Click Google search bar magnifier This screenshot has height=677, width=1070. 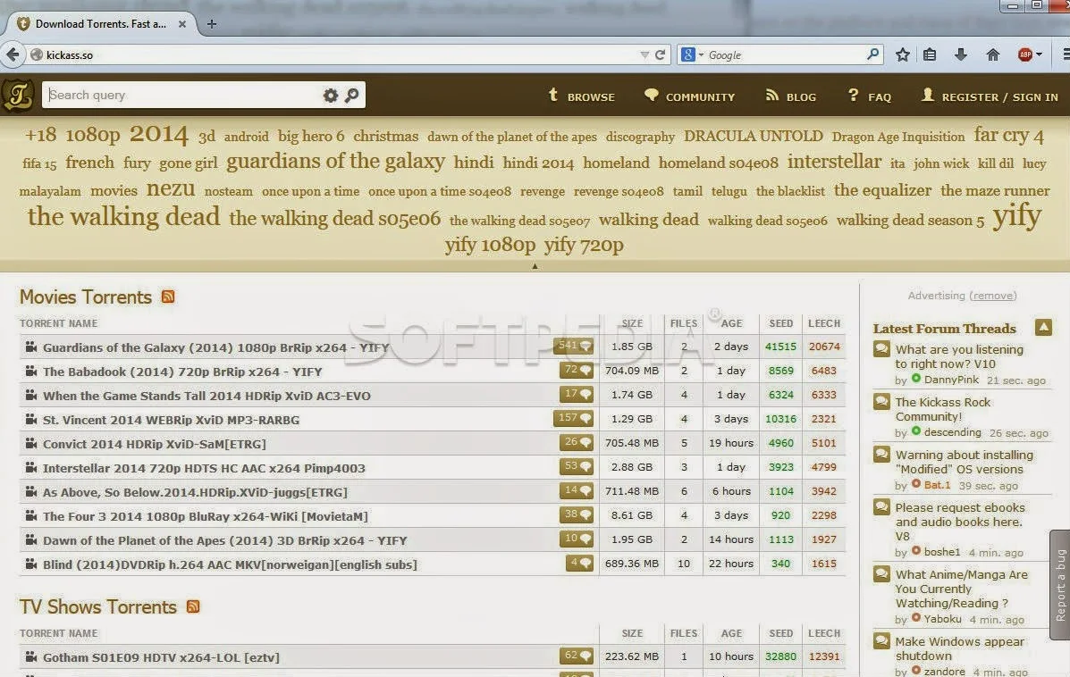[872, 54]
